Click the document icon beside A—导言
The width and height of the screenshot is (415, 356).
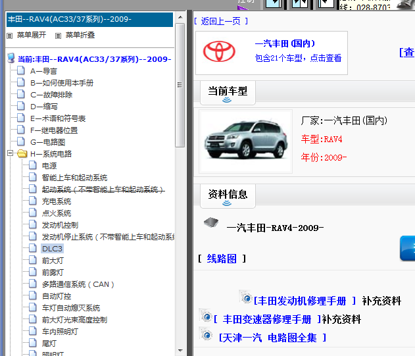tap(21, 70)
